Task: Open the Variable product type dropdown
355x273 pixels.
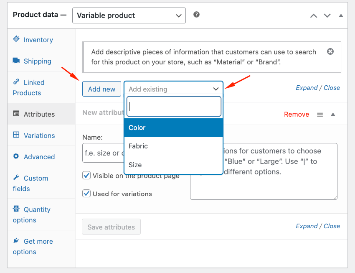Action: point(129,15)
